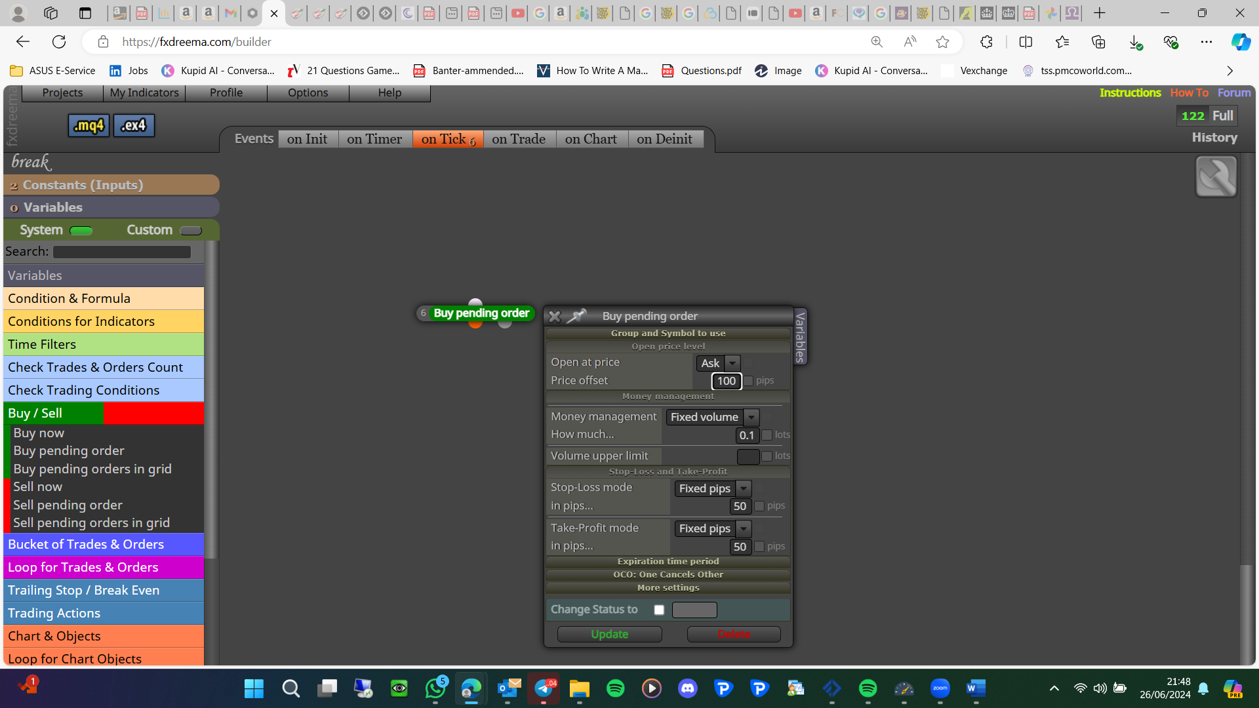Expand the Constants (Inputs) panel
The height and width of the screenshot is (708, 1259).
tap(111, 185)
